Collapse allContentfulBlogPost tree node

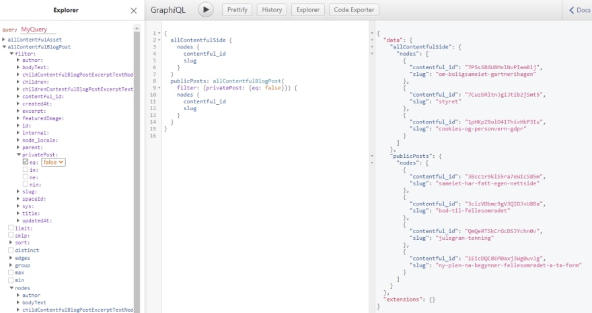click(x=4, y=47)
